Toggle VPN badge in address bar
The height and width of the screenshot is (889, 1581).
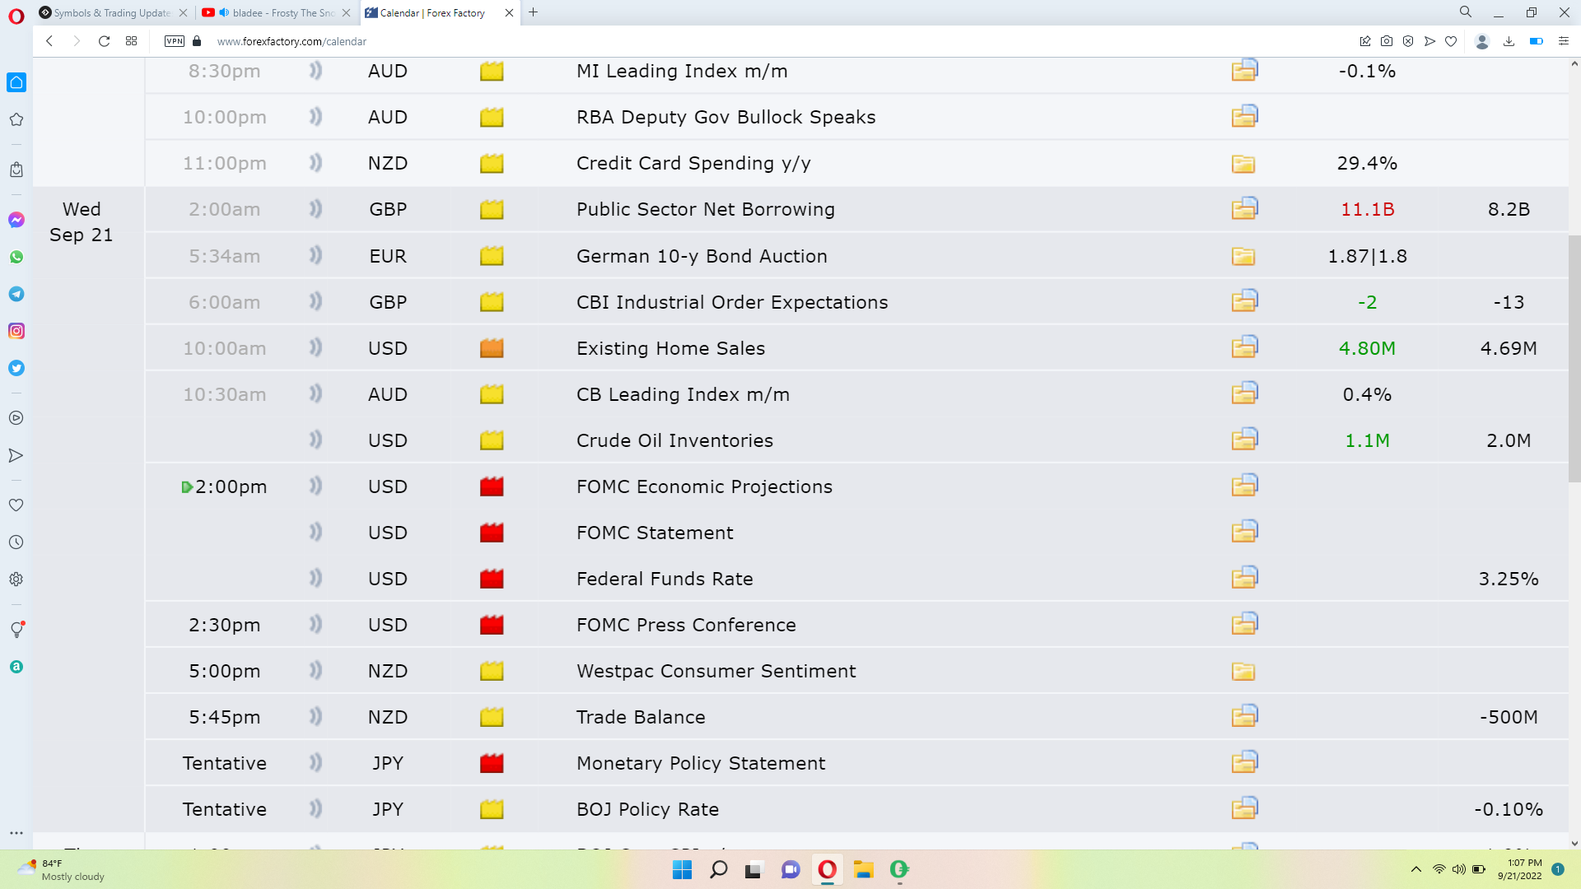[x=175, y=41]
